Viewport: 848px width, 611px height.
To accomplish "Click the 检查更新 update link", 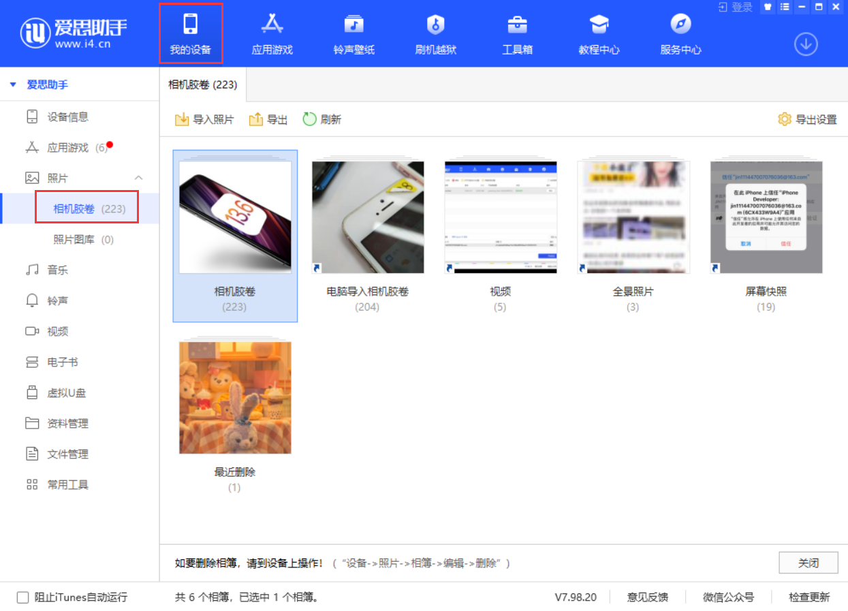I will coord(808,597).
